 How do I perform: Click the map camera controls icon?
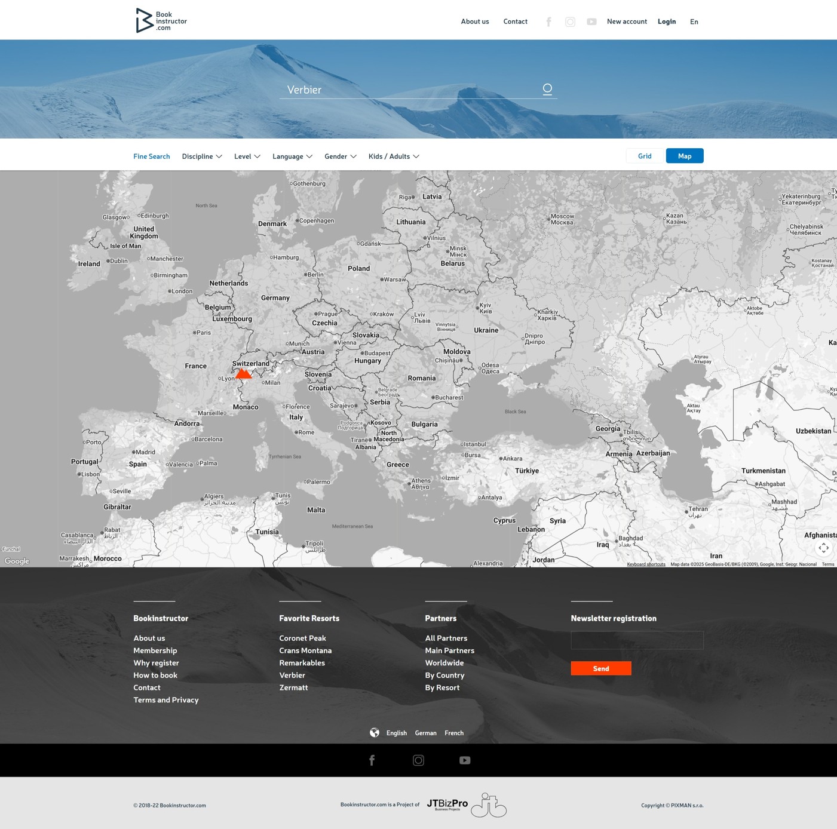pos(823,548)
